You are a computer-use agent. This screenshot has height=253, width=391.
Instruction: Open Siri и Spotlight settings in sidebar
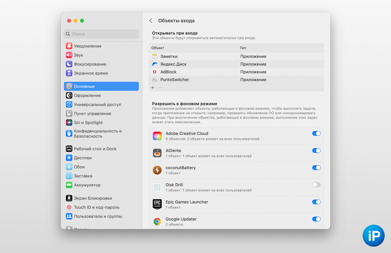pos(88,122)
